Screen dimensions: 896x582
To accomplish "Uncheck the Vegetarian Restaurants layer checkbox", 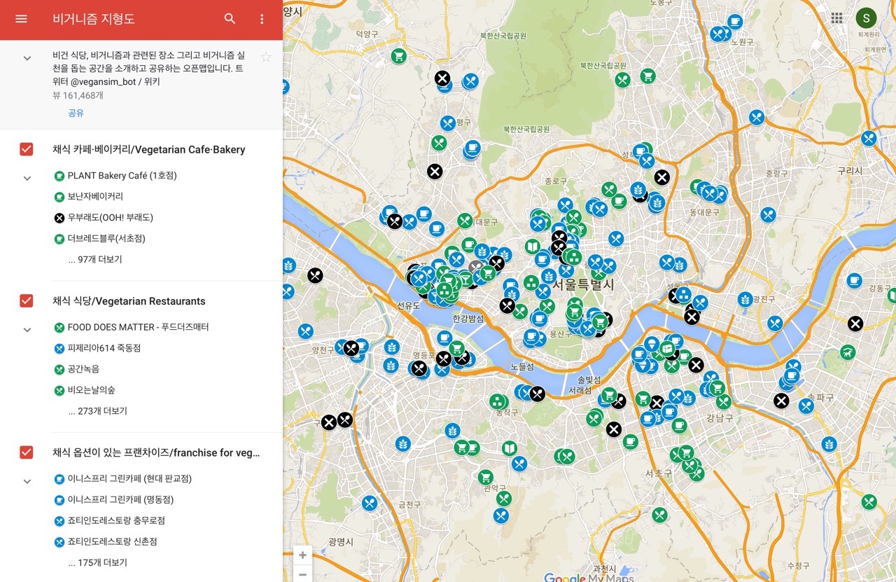I will (x=27, y=300).
